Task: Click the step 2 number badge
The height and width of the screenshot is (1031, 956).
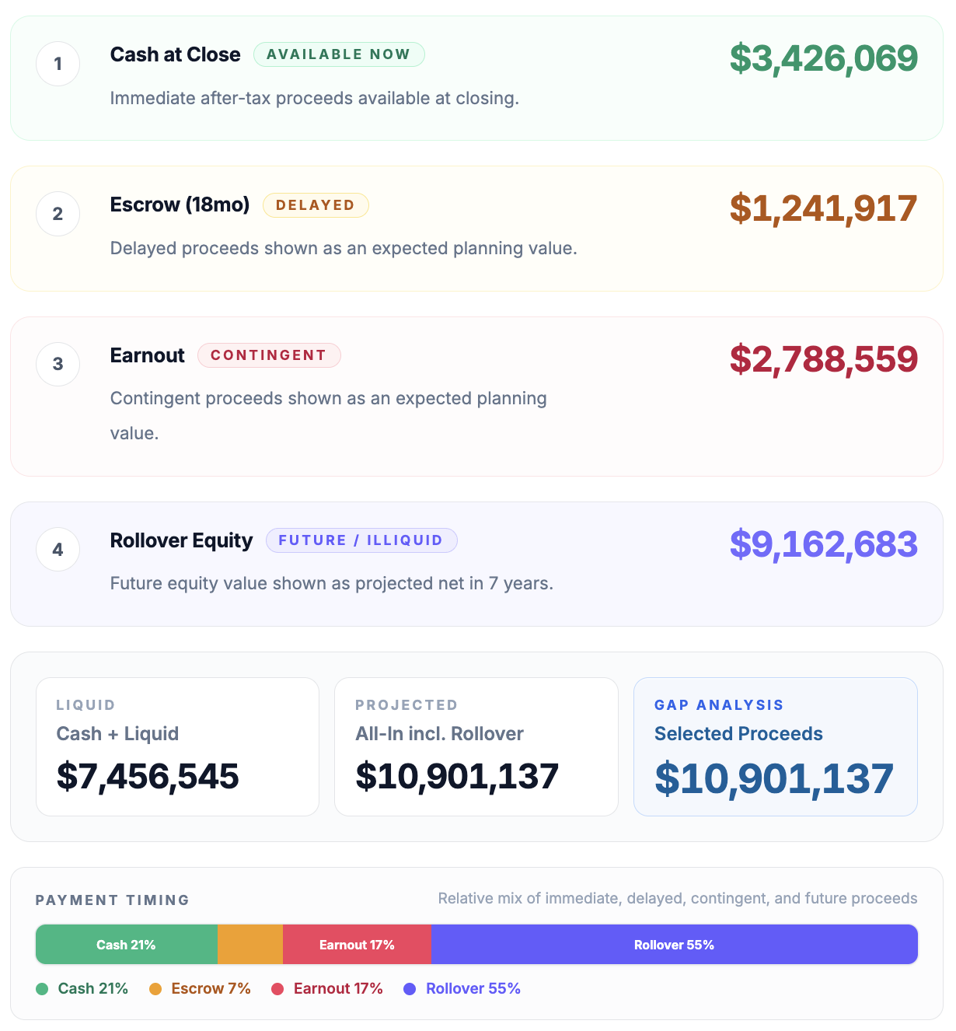Action: [x=58, y=214]
